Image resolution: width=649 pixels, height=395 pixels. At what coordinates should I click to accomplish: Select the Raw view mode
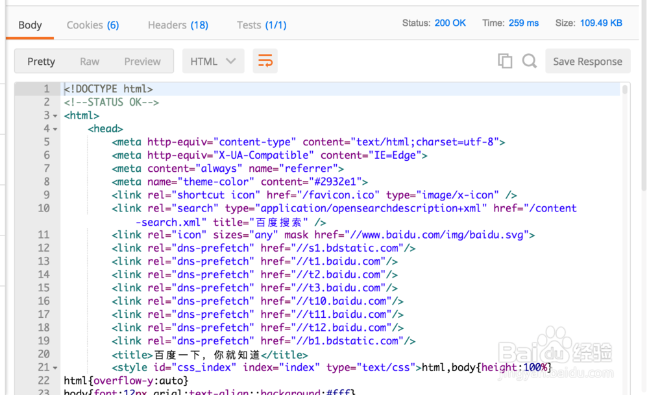point(90,61)
